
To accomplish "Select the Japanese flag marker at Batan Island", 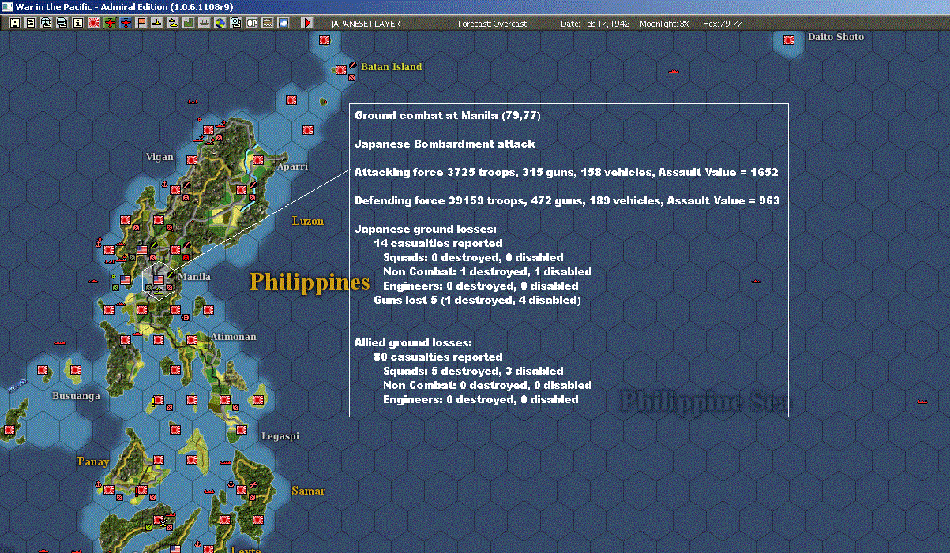I will [x=340, y=69].
